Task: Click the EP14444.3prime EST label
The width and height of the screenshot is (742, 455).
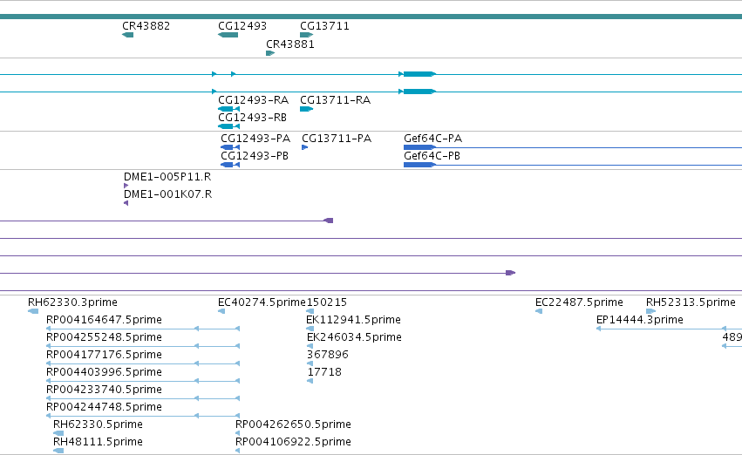Action: click(640, 320)
